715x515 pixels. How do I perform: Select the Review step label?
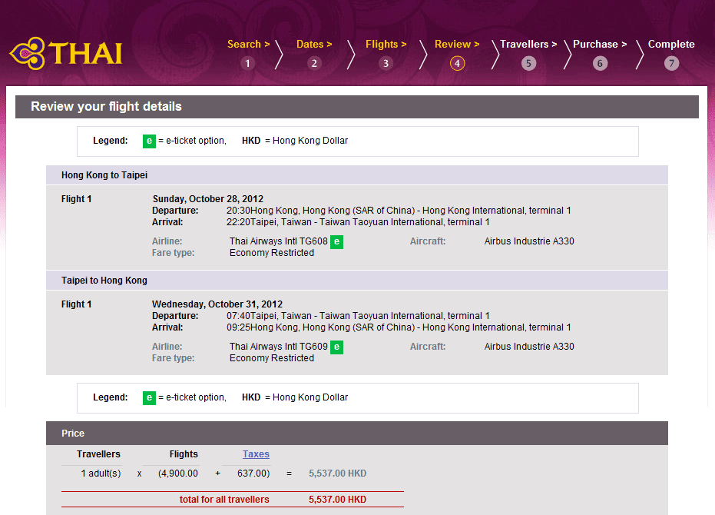(x=457, y=45)
